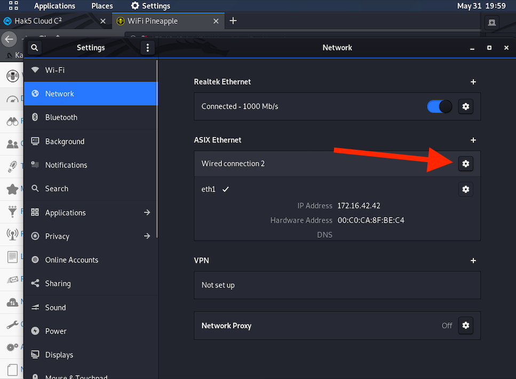Open Displays settings
The height and width of the screenshot is (379, 516).
[x=91, y=355]
